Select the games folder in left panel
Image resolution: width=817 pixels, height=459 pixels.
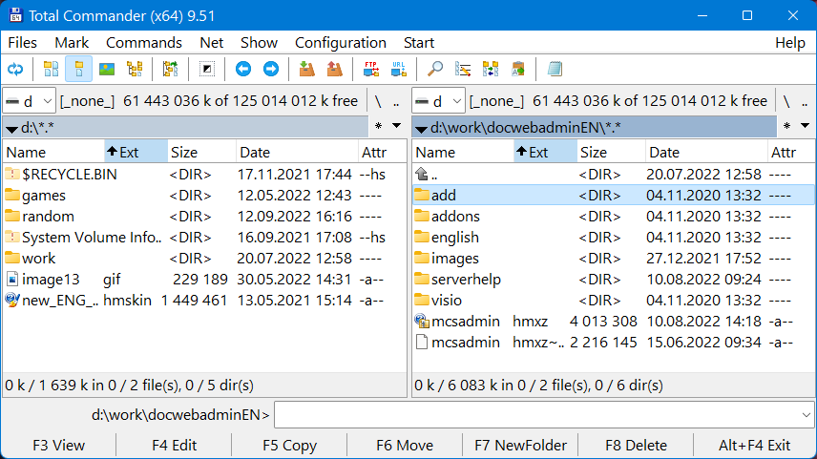coord(204,196)
